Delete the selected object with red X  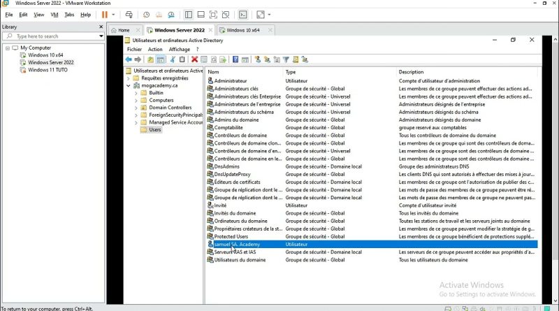(x=194, y=59)
